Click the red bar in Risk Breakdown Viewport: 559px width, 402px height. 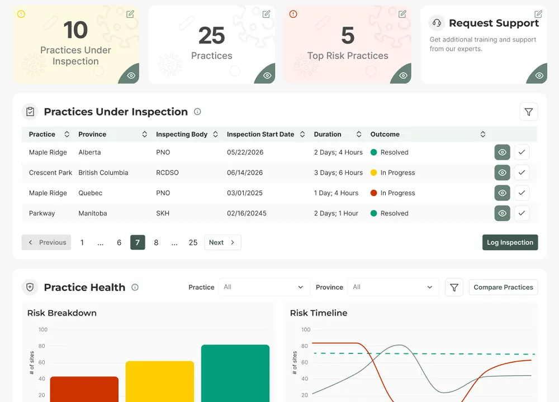[84, 389]
